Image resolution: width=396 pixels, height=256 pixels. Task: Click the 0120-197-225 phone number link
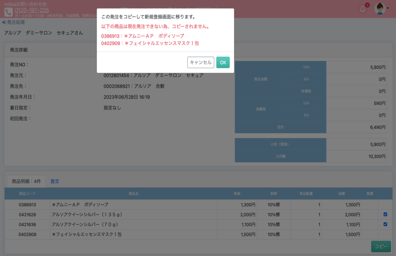click(x=32, y=10)
